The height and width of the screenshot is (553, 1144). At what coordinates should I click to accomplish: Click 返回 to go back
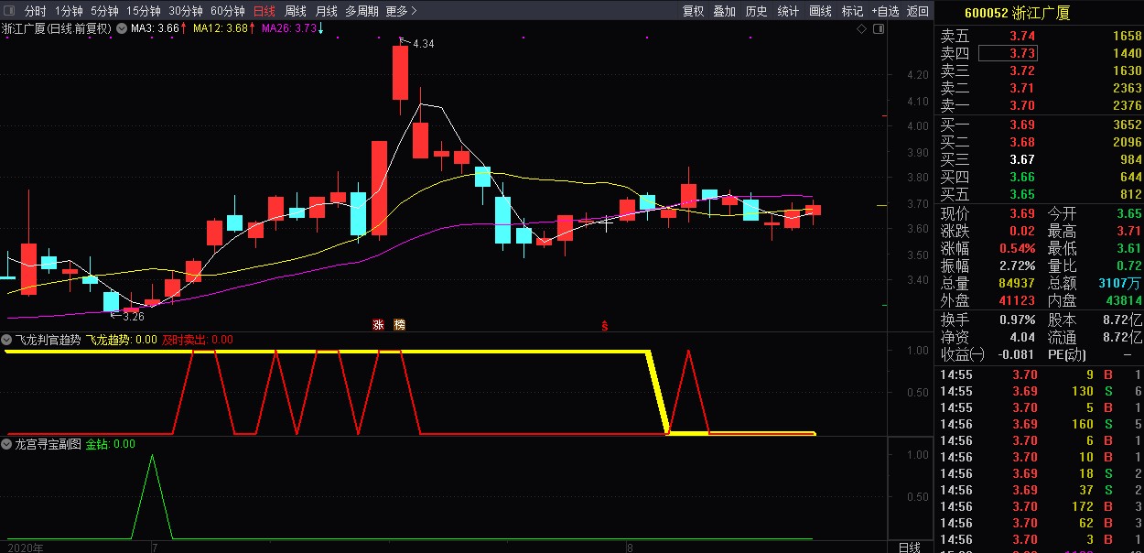918,11
